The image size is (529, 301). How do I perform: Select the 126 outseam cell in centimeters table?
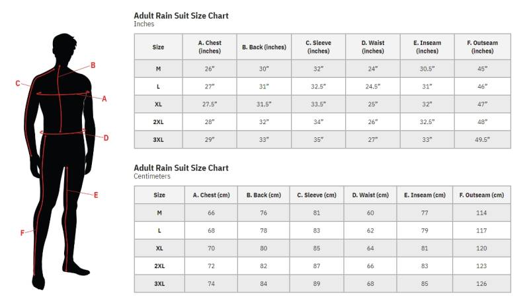pos(481,283)
